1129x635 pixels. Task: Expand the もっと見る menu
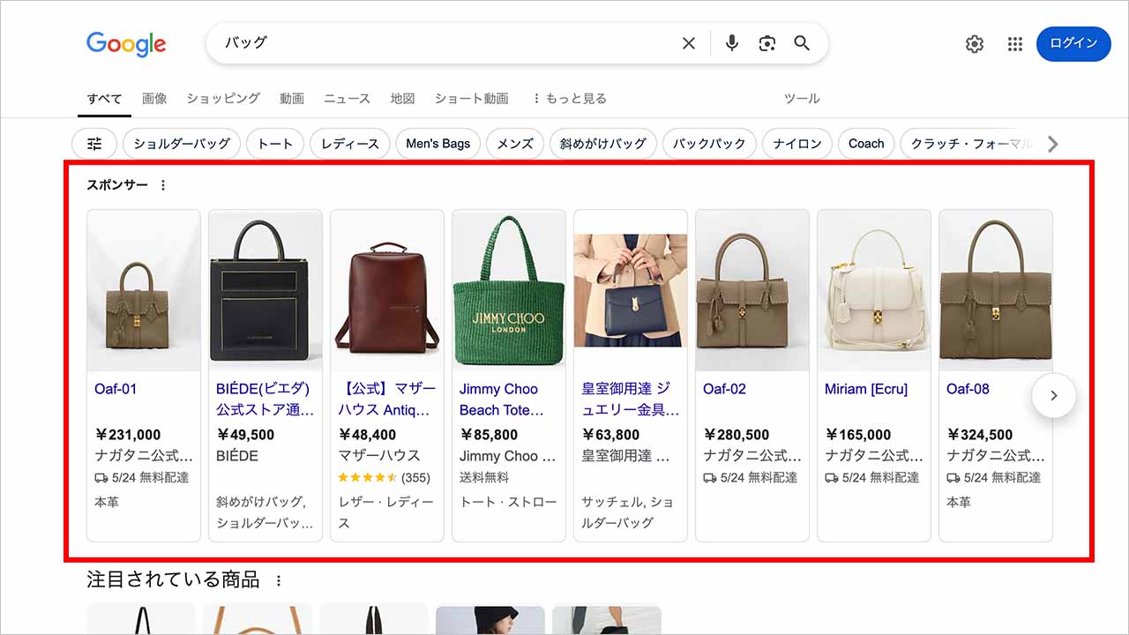pyautogui.click(x=569, y=99)
